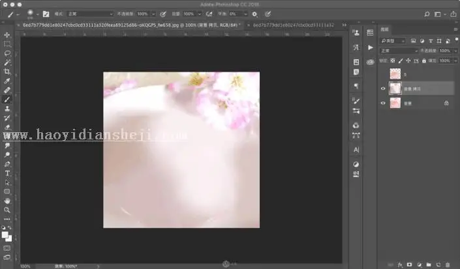
Task: Open the Search icon in options bar
Action: click(x=427, y=14)
